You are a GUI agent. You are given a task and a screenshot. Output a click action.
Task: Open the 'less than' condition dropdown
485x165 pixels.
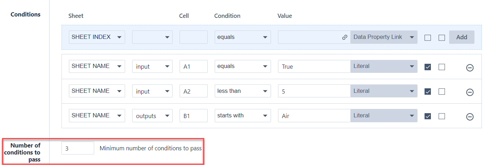(242, 91)
